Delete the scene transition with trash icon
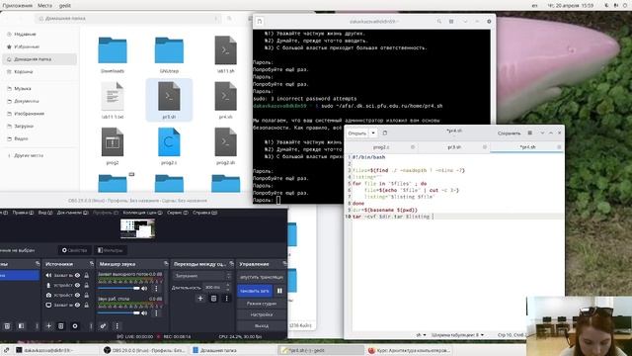The width and height of the screenshot is (632, 356). (x=213, y=299)
